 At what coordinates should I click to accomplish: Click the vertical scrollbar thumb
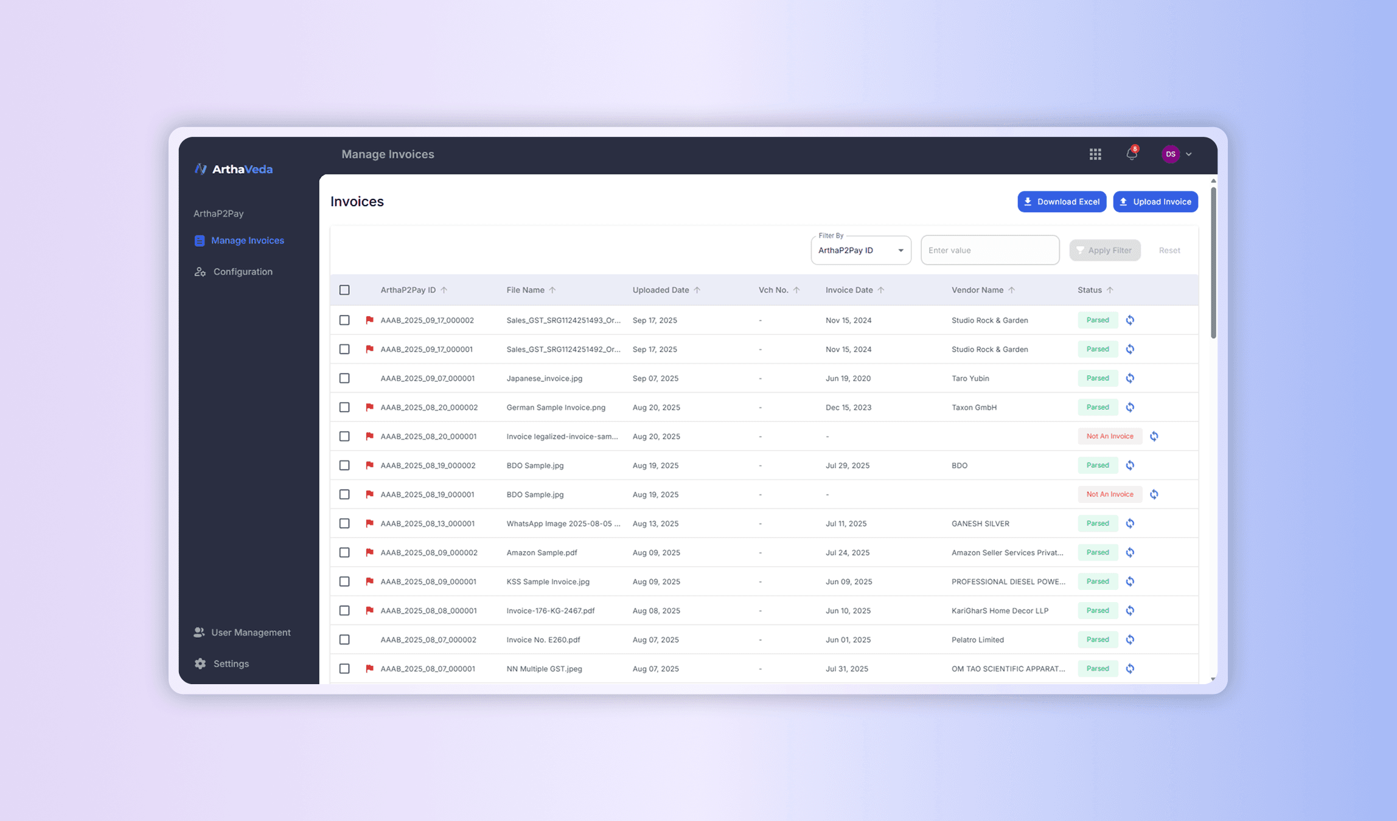tap(1213, 262)
